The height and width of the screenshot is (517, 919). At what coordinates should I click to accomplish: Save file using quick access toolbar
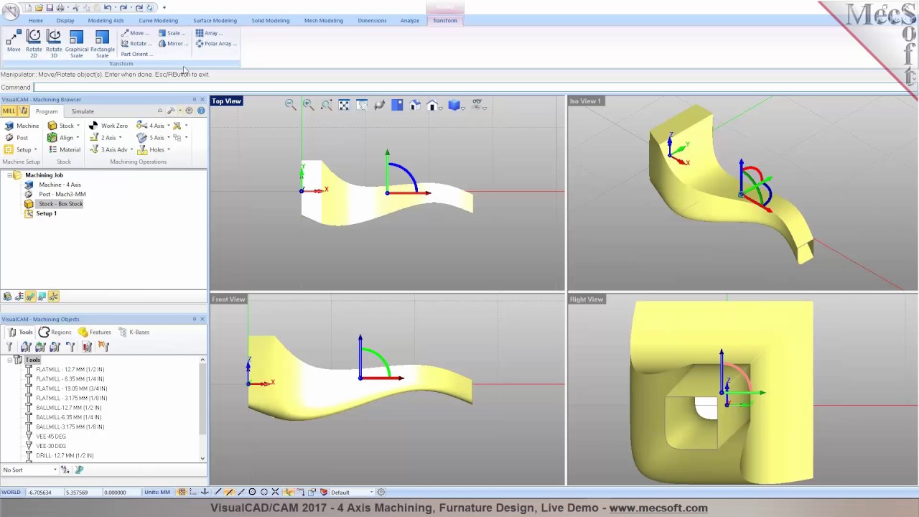50,8
